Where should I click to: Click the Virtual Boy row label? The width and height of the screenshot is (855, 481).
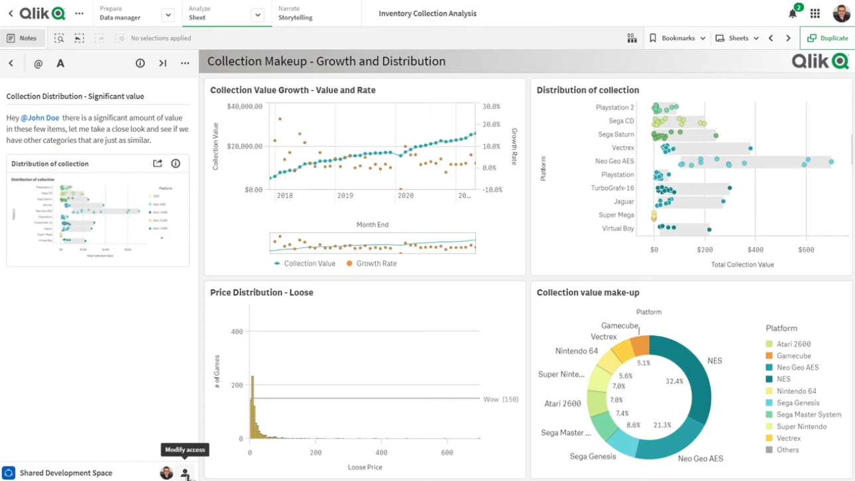coord(618,229)
